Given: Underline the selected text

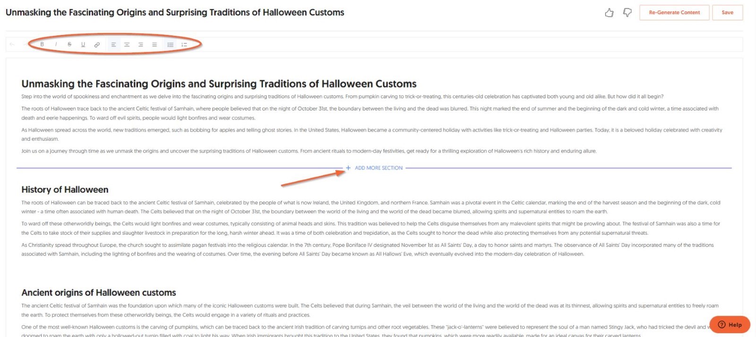Looking at the screenshot, I should [83, 44].
